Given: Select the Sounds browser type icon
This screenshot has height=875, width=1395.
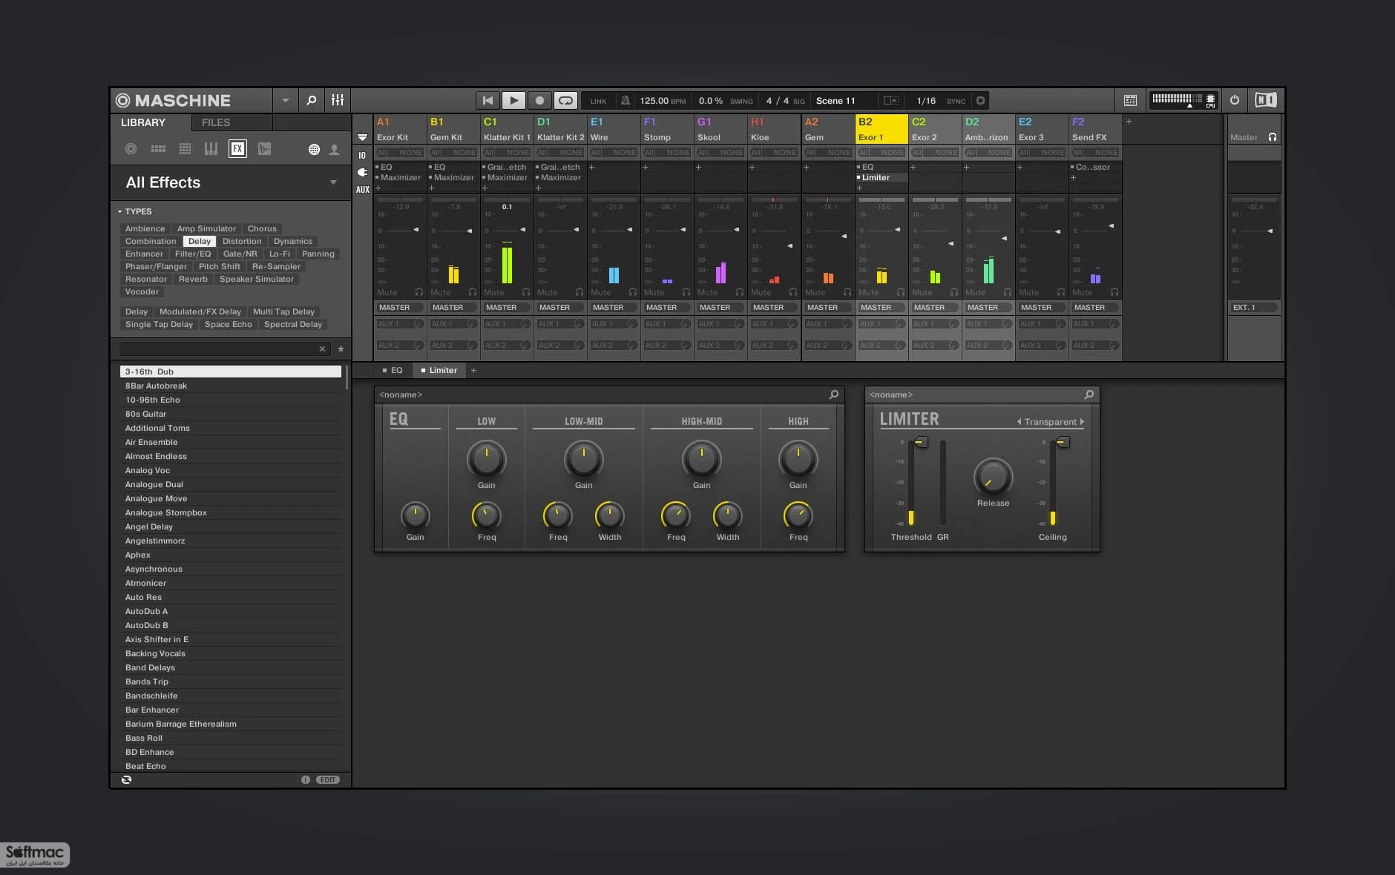Looking at the screenshot, I should tap(185, 149).
